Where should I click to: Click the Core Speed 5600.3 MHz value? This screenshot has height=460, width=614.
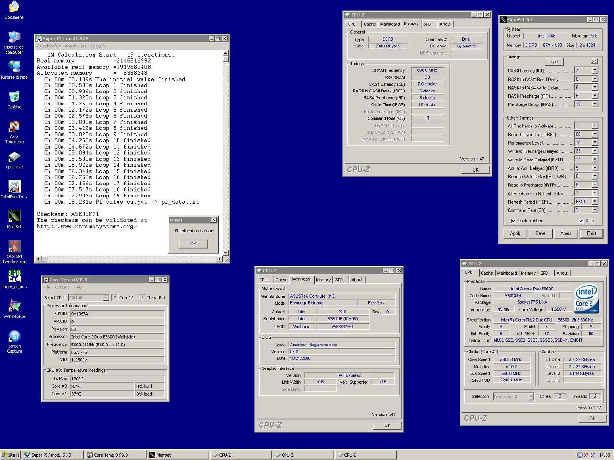pos(511,359)
